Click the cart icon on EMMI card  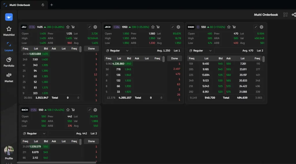tap(234, 27)
